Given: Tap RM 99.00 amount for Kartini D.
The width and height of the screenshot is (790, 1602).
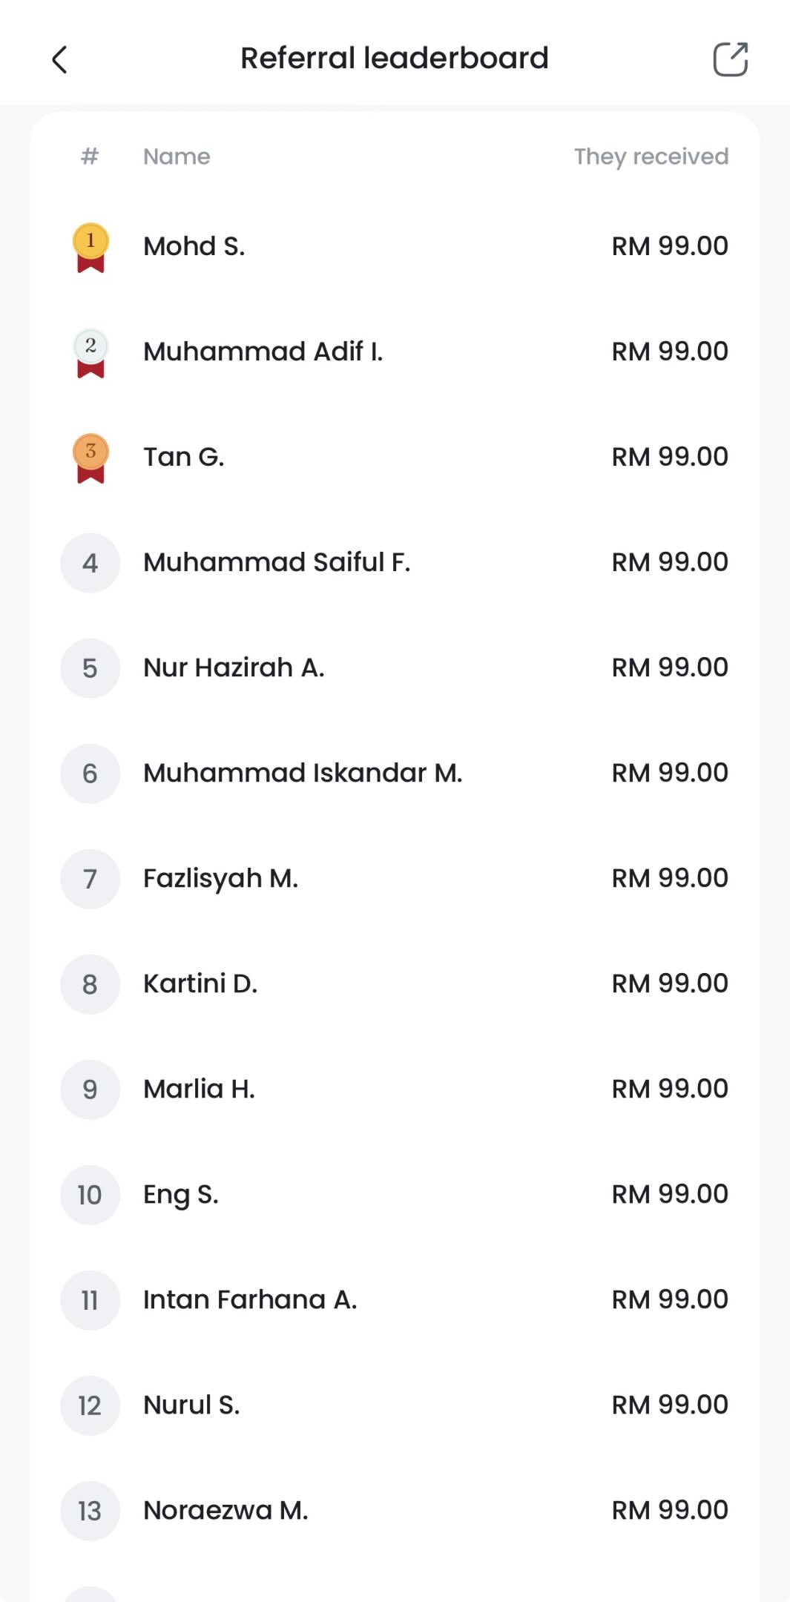Looking at the screenshot, I should [x=669, y=983].
